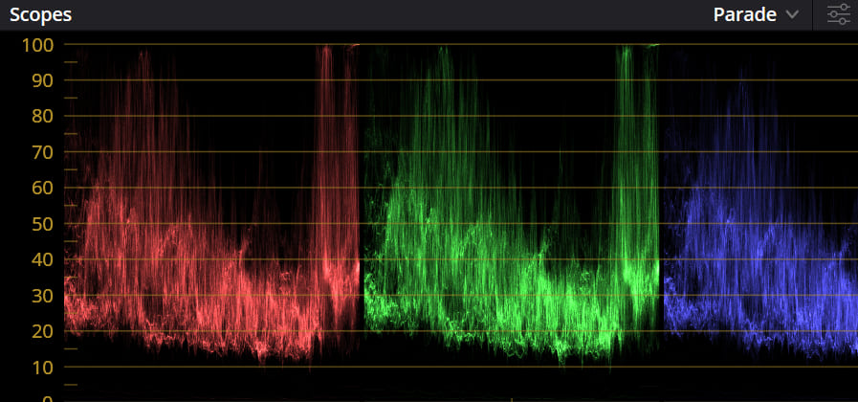Open the scope settings sliders icon
This screenshot has width=858, height=402.
tap(838, 14)
